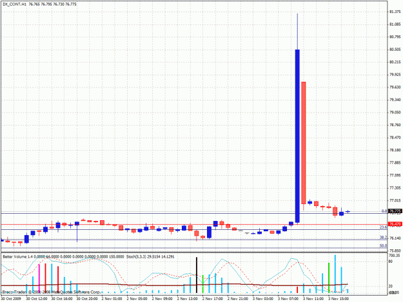Click the Fibonacci 50.0 level label
Screen dimensions: 403x302
click(383, 245)
